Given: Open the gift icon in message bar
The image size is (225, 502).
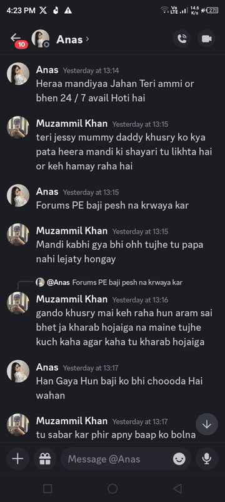Looking at the screenshot, I should [45, 459].
